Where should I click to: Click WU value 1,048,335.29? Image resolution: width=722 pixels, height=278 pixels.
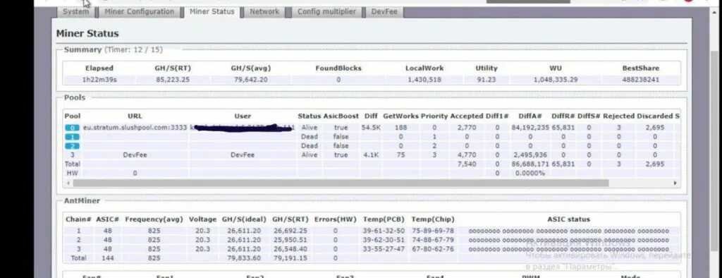click(556, 80)
